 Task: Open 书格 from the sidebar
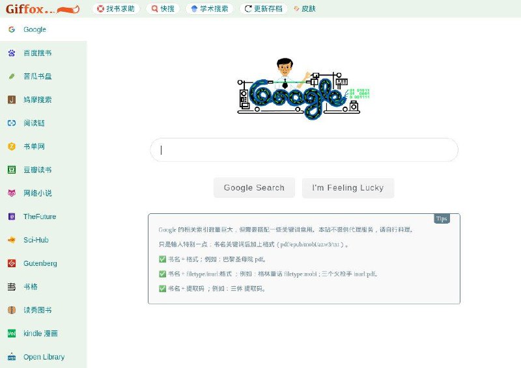pyautogui.click(x=44, y=287)
